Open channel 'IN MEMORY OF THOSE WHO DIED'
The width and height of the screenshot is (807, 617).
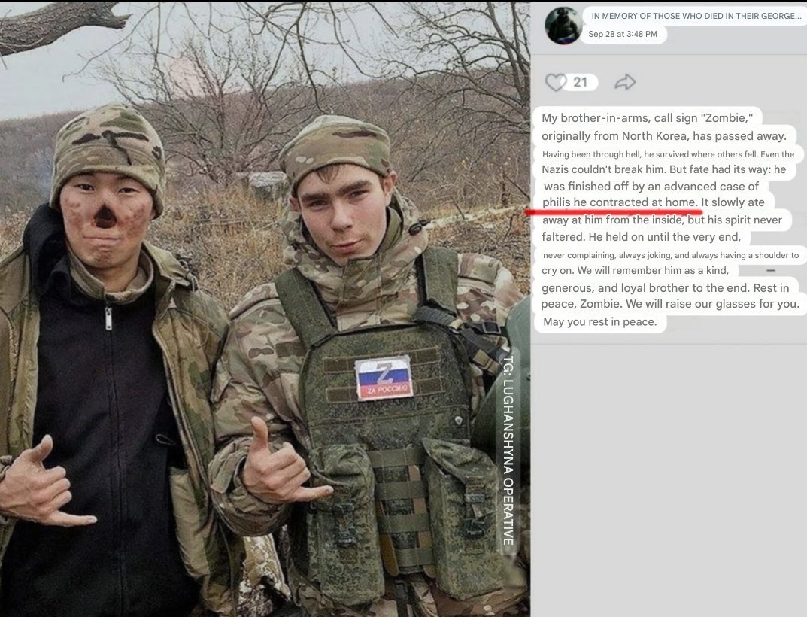tap(696, 16)
